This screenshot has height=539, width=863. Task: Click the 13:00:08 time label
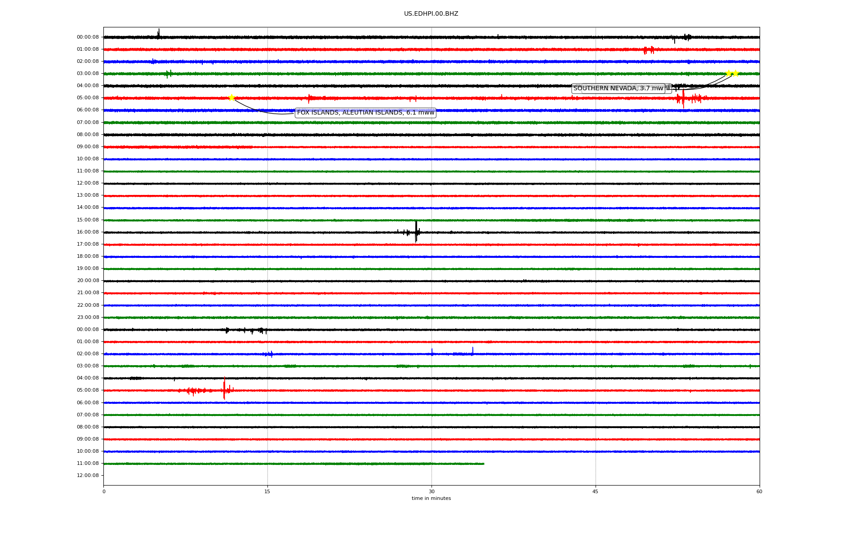click(88, 195)
